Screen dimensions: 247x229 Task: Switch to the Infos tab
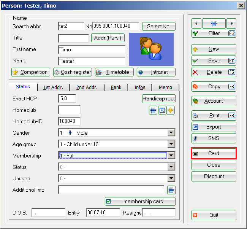(140, 87)
